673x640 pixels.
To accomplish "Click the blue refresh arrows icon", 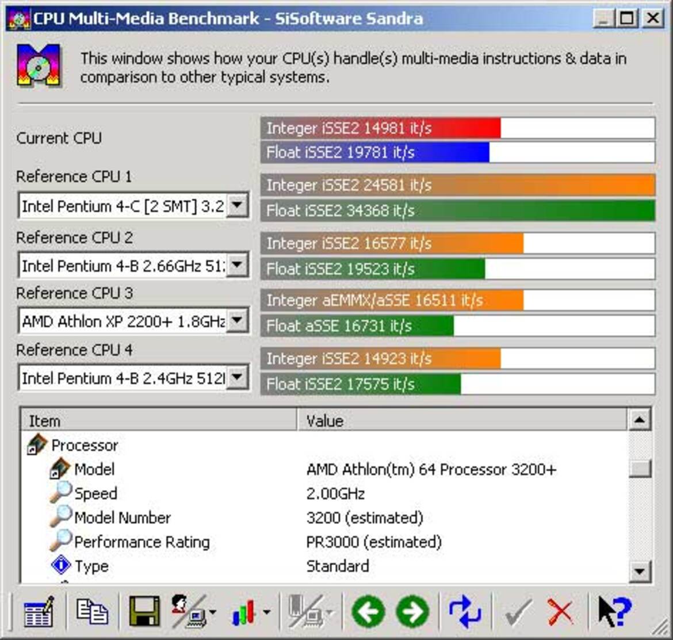I will (x=465, y=612).
